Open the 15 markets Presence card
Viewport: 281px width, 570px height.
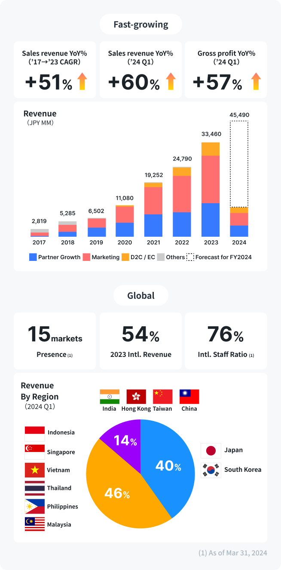55,341
